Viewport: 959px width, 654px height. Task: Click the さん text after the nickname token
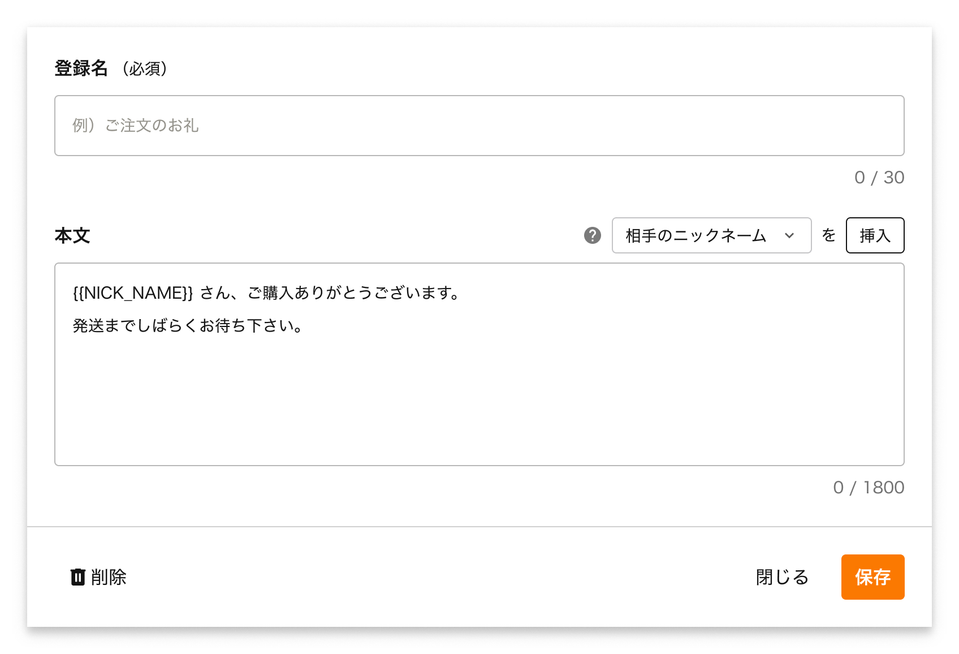tap(215, 293)
